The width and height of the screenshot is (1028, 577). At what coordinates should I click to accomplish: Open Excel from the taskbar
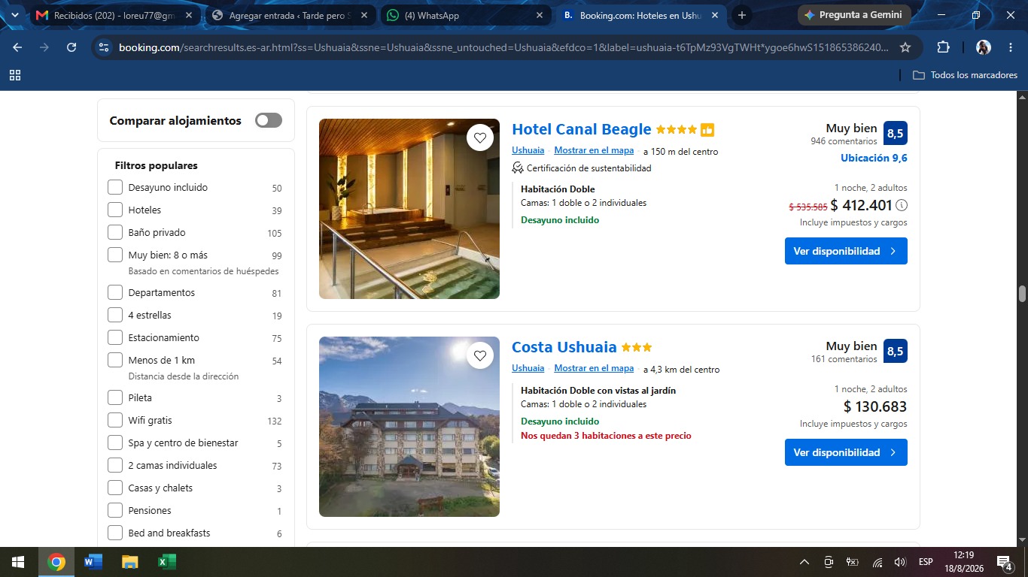pos(166,562)
